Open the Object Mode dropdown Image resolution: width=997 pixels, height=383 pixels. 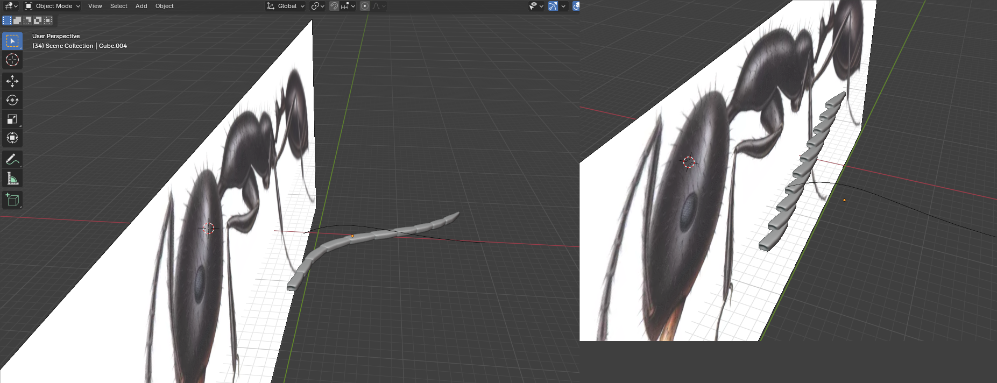click(52, 6)
